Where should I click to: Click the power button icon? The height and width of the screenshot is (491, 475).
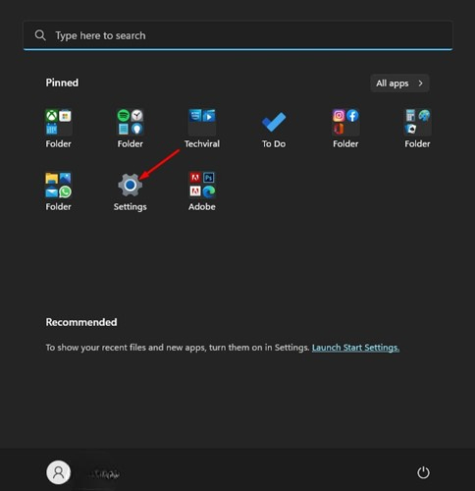coord(423,472)
